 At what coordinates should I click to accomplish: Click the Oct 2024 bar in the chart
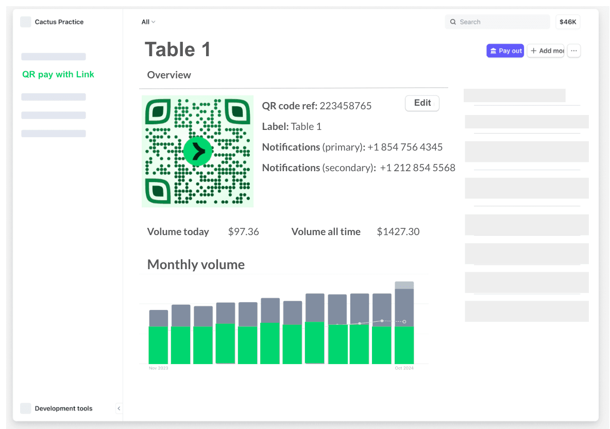[x=404, y=323]
